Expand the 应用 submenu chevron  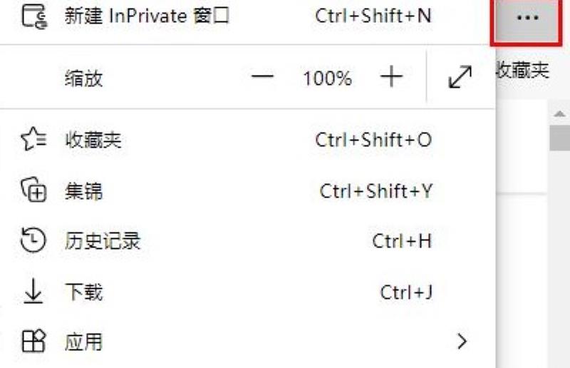coord(462,341)
